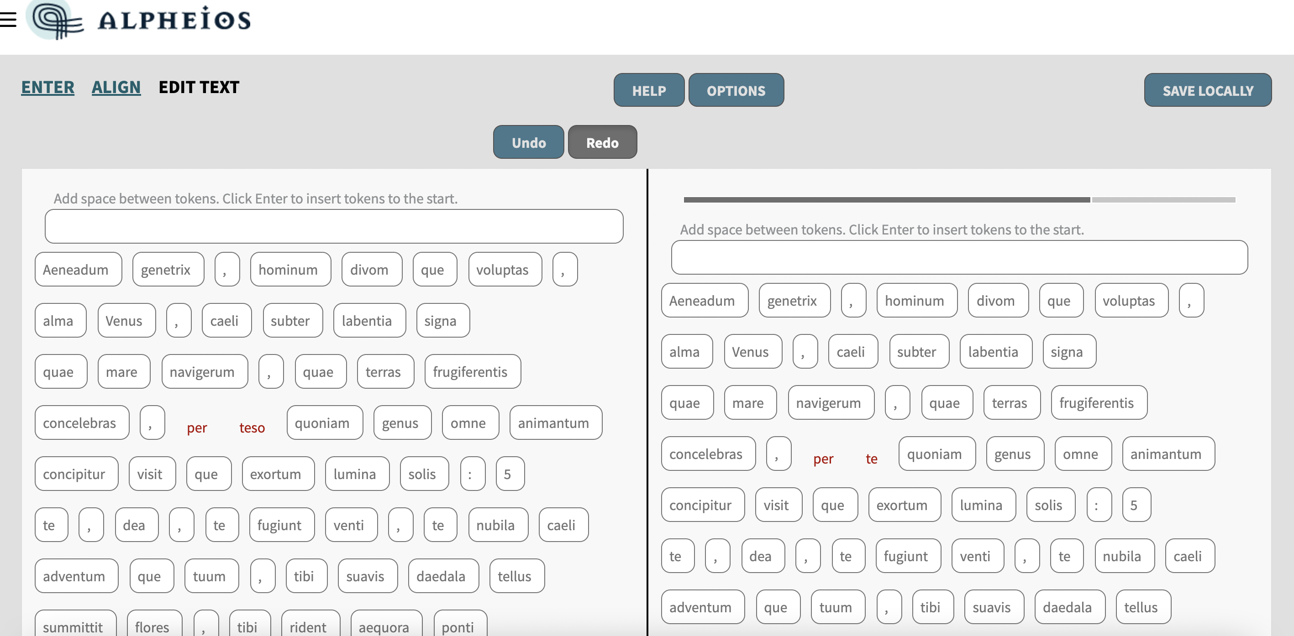Select the EDIT TEXT tab
Screen dimensions: 1294x636
199,86
